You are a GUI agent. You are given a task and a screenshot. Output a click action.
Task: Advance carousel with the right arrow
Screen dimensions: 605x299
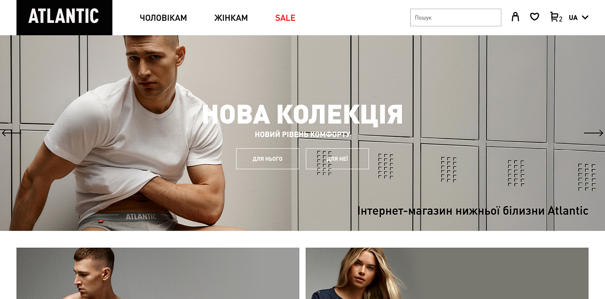tap(593, 133)
